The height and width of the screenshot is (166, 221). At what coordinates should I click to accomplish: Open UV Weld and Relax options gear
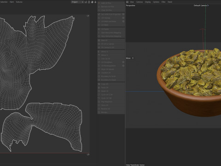(x=123, y=21)
